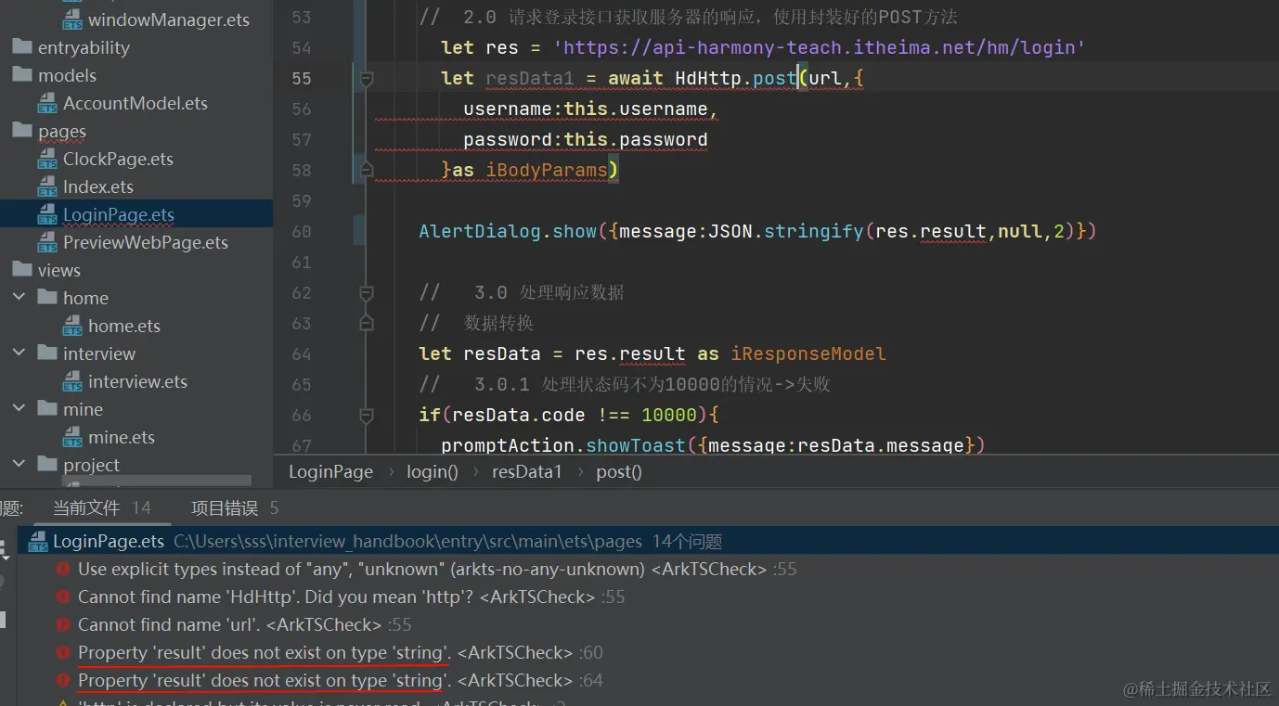Select LoginPage breadcrumb
Image resolution: width=1279 pixels, height=706 pixels.
tap(330, 471)
